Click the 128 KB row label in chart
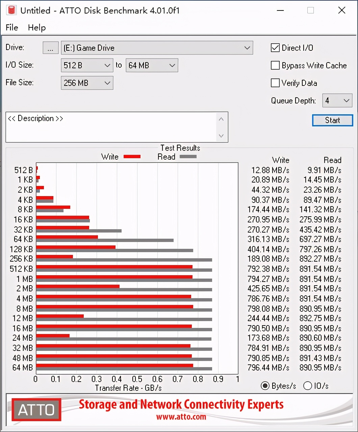Screen dimensions: 358x432 [x=21, y=249]
